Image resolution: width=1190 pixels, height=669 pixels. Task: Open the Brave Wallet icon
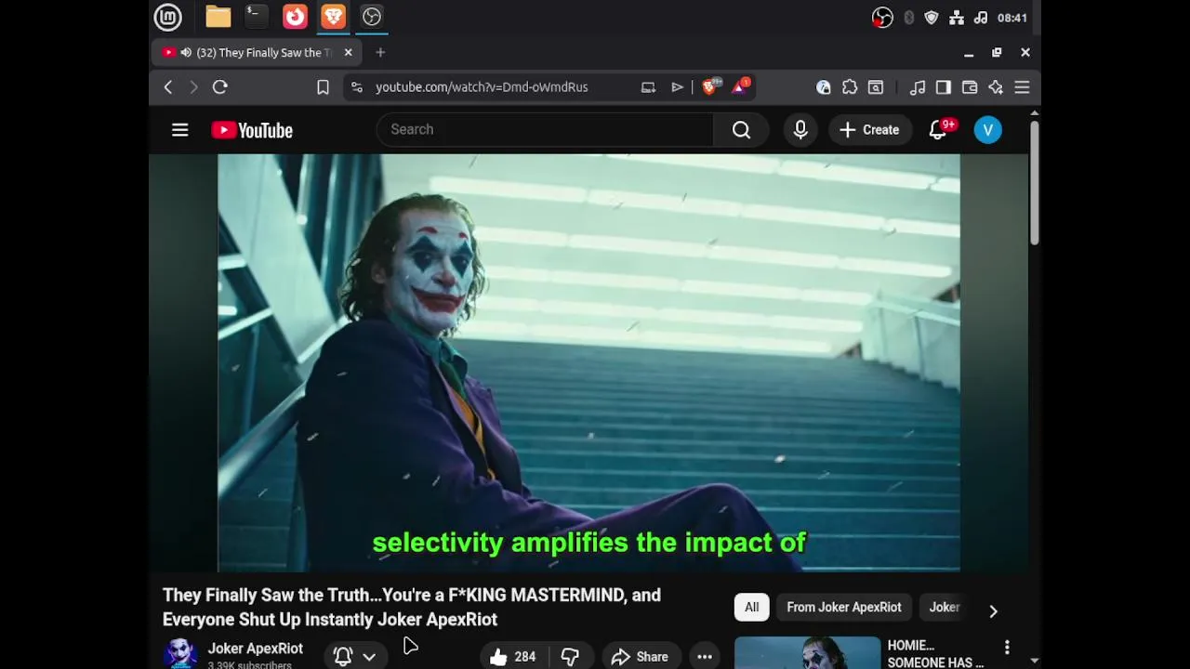pyautogui.click(x=970, y=87)
